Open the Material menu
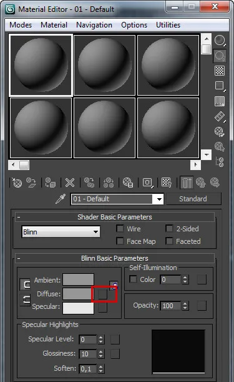This screenshot has width=234, height=382. coord(54,25)
